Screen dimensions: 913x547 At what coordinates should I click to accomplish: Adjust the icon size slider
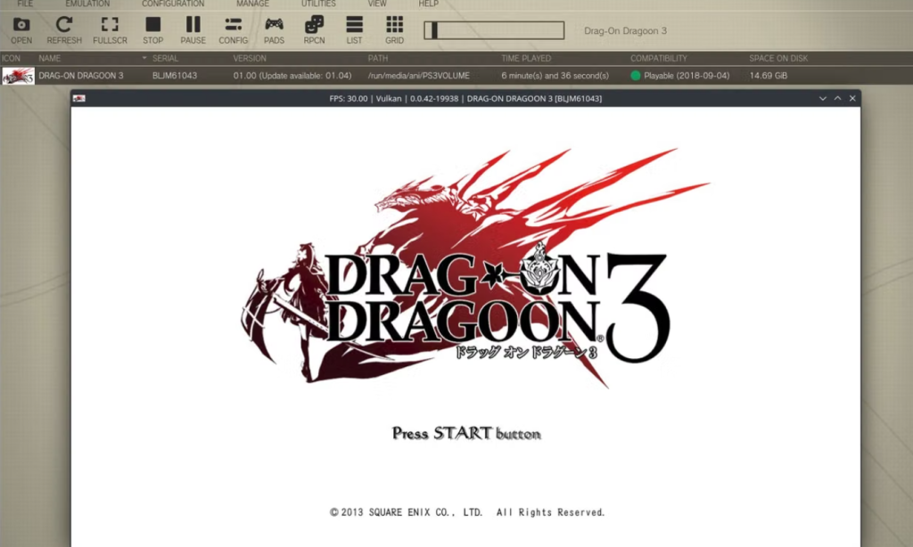[494, 30]
